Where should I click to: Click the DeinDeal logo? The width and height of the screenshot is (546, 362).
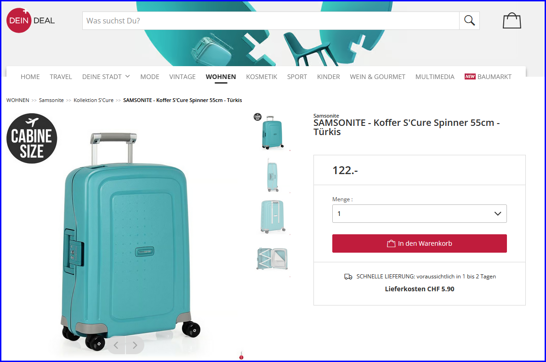pyautogui.click(x=31, y=20)
